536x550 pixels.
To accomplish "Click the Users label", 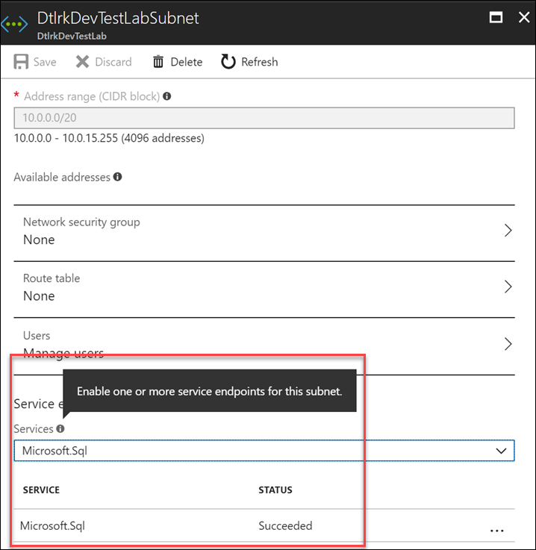I will pyautogui.click(x=37, y=335).
